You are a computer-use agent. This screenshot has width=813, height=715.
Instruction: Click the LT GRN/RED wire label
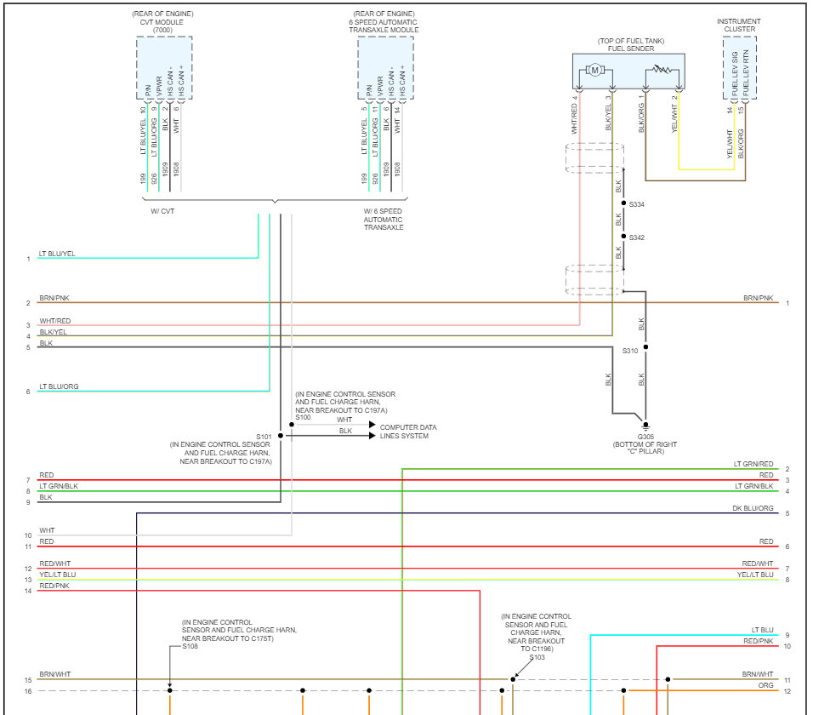753,464
